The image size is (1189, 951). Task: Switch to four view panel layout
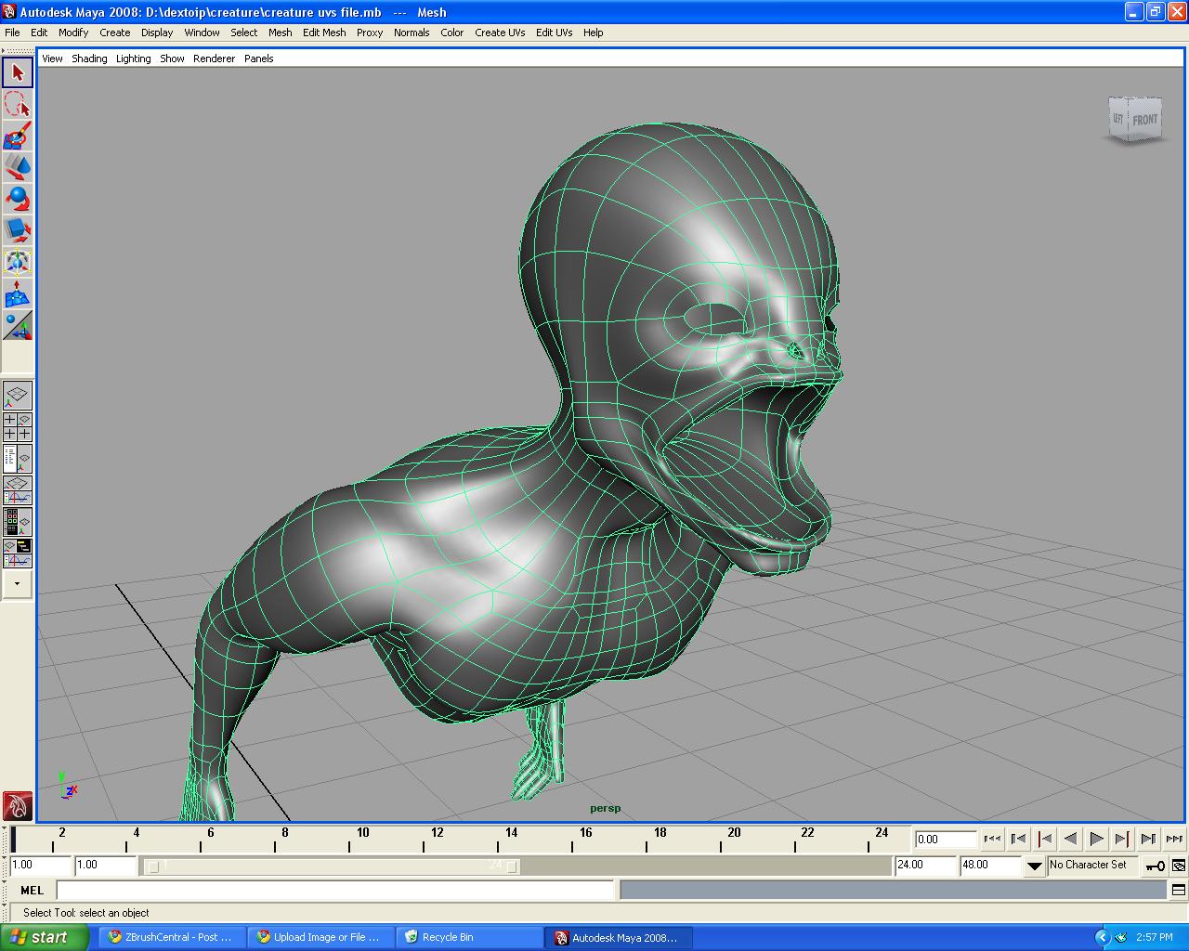(18, 427)
